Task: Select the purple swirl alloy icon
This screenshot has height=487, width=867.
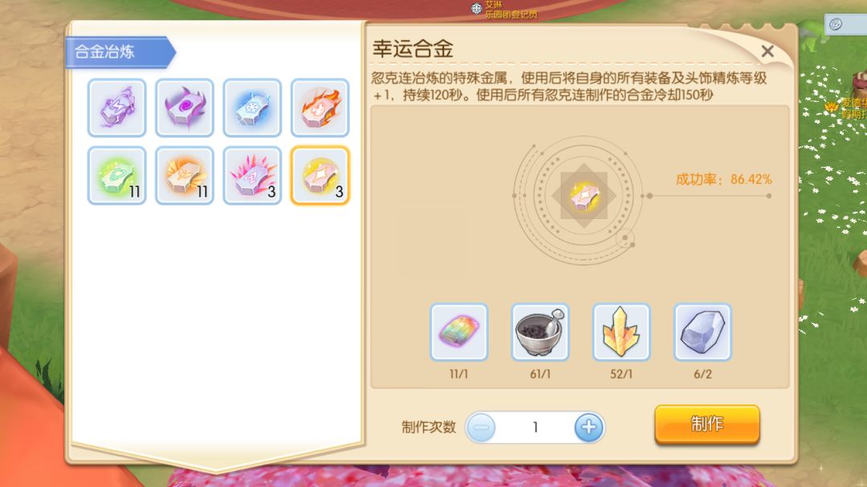Action: point(185,108)
